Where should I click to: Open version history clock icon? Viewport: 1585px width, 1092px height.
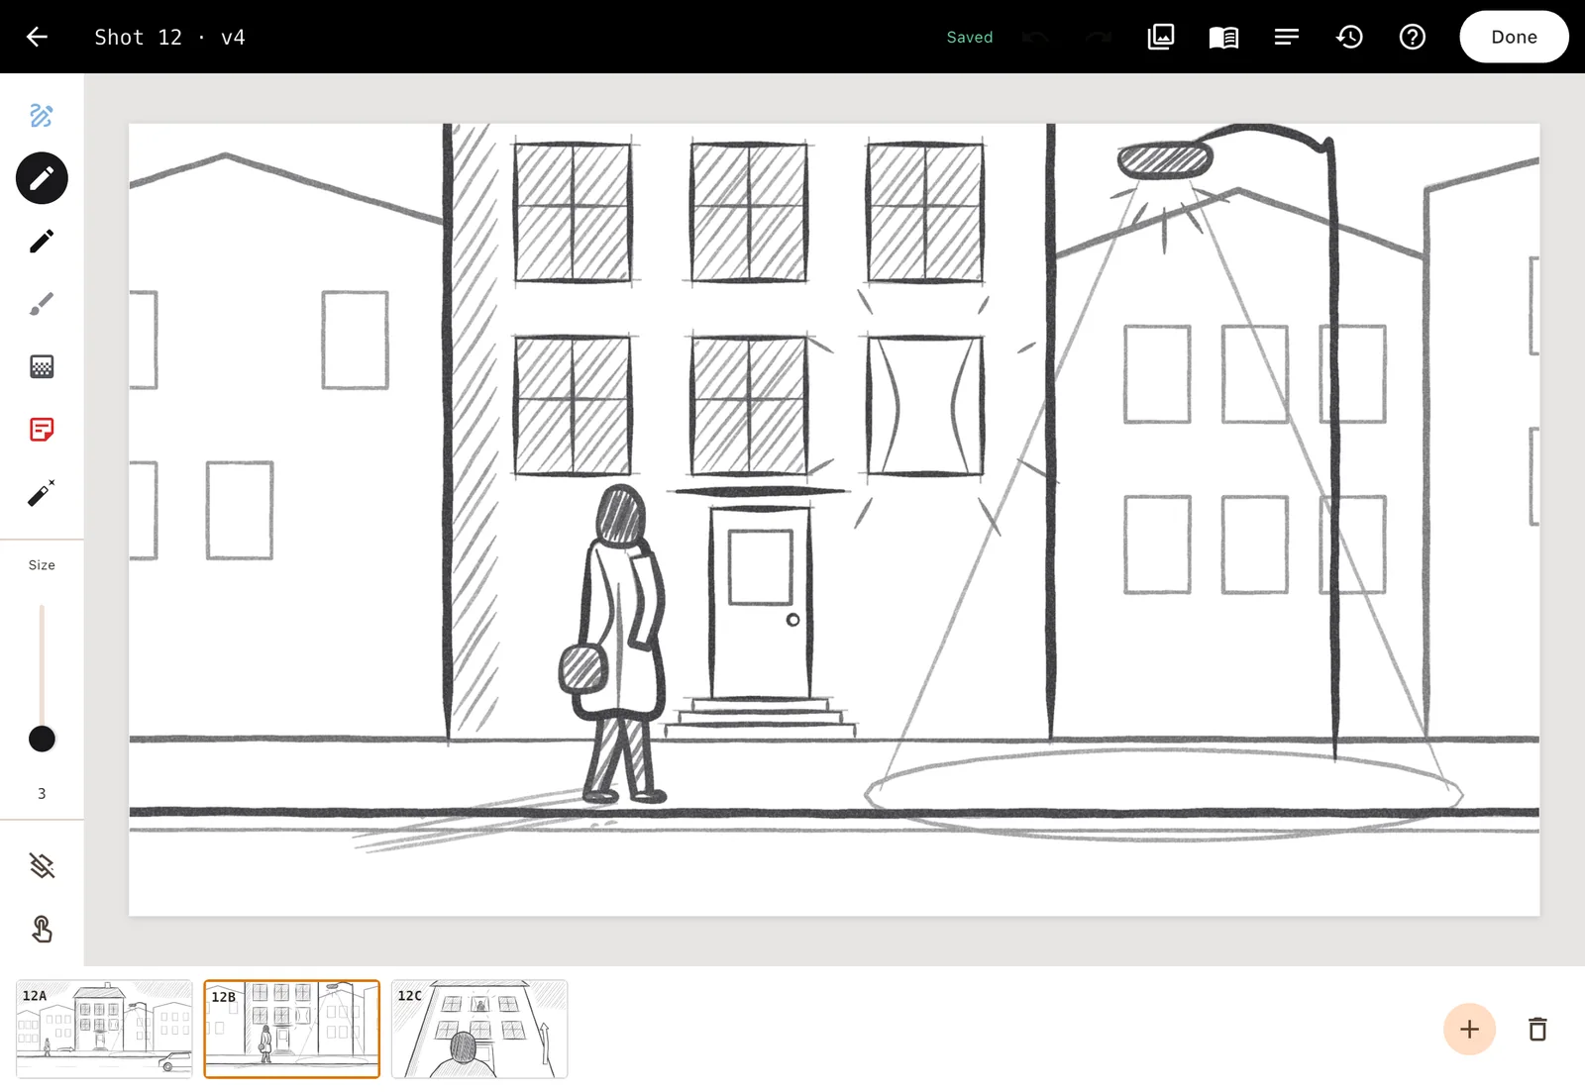tap(1349, 37)
